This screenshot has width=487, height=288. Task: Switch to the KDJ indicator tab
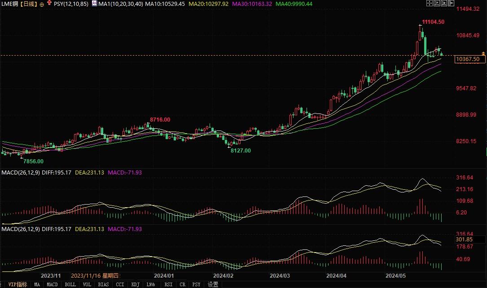pos(136,284)
